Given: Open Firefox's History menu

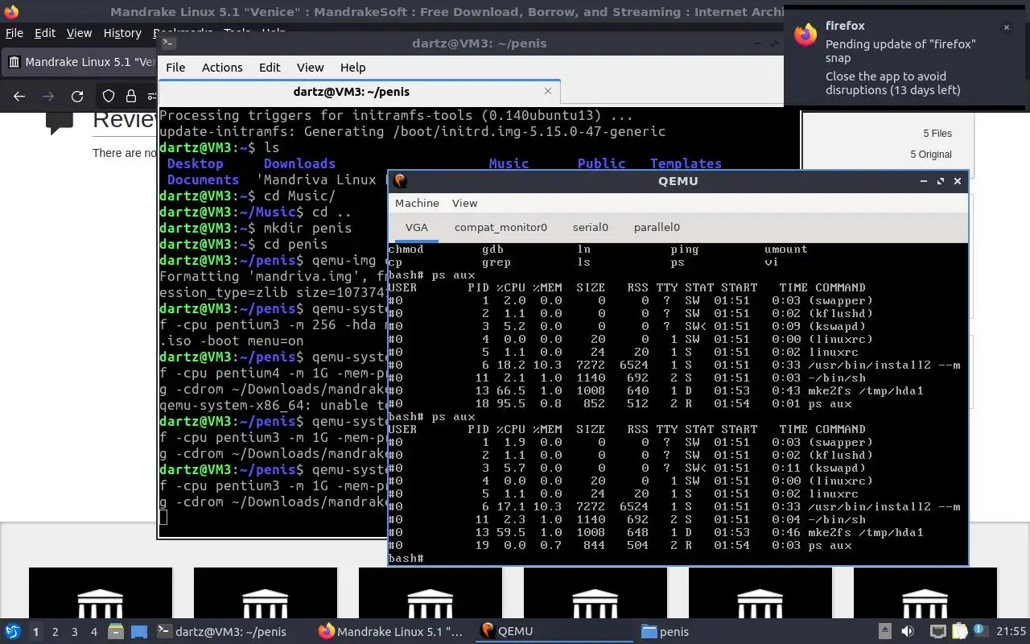Looking at the screenshot, I should 122,33.
